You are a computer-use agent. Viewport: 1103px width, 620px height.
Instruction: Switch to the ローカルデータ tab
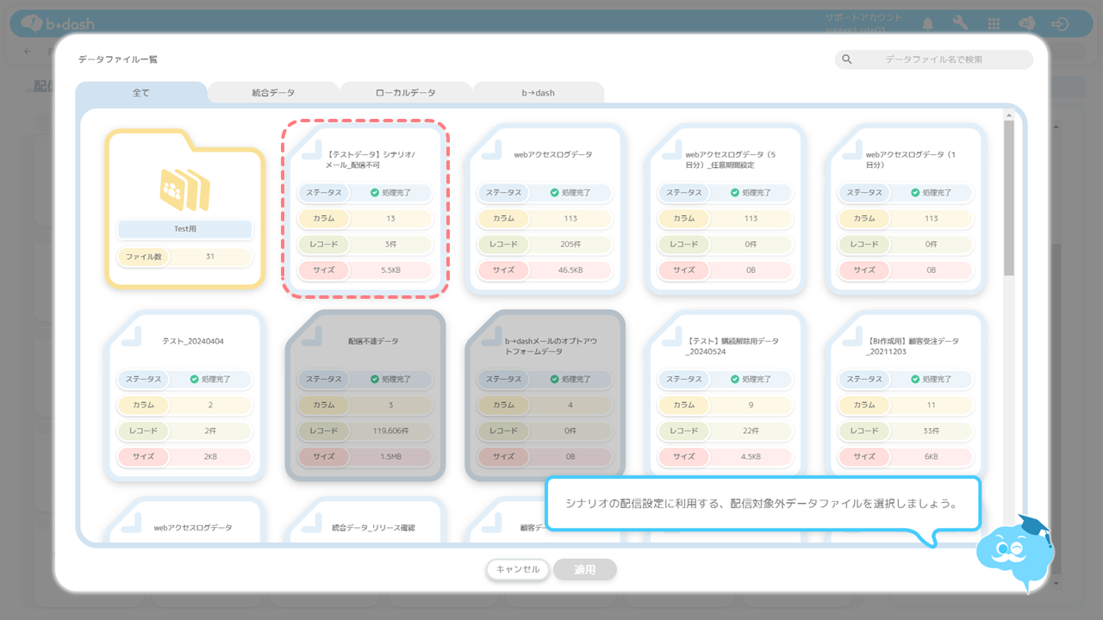click(x=406, y=92)
